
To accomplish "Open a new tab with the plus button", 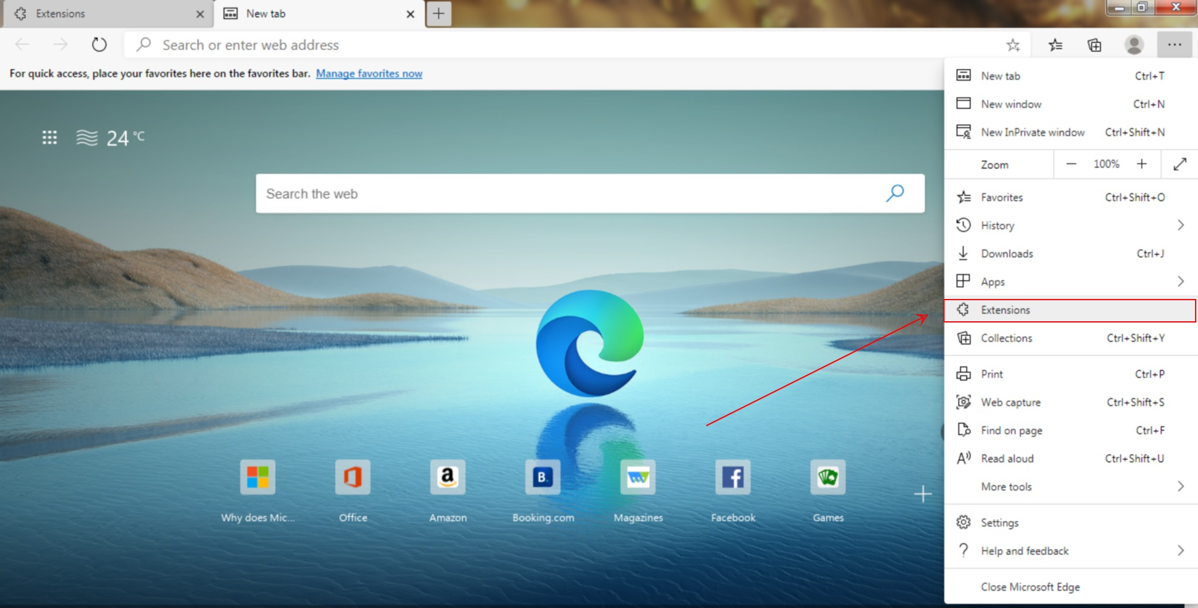I will point(438,13).
